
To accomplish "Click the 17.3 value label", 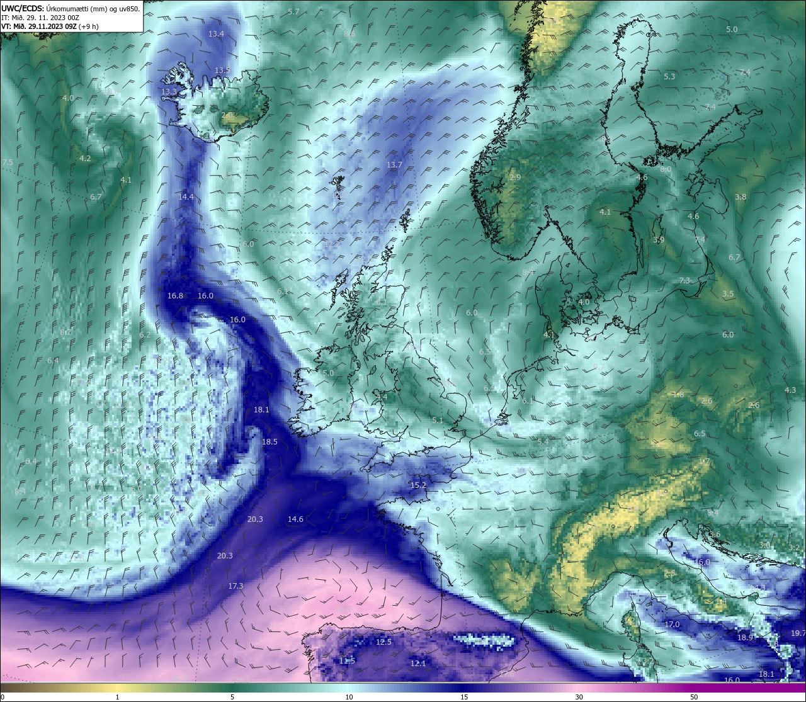I will tap(236, 586).
